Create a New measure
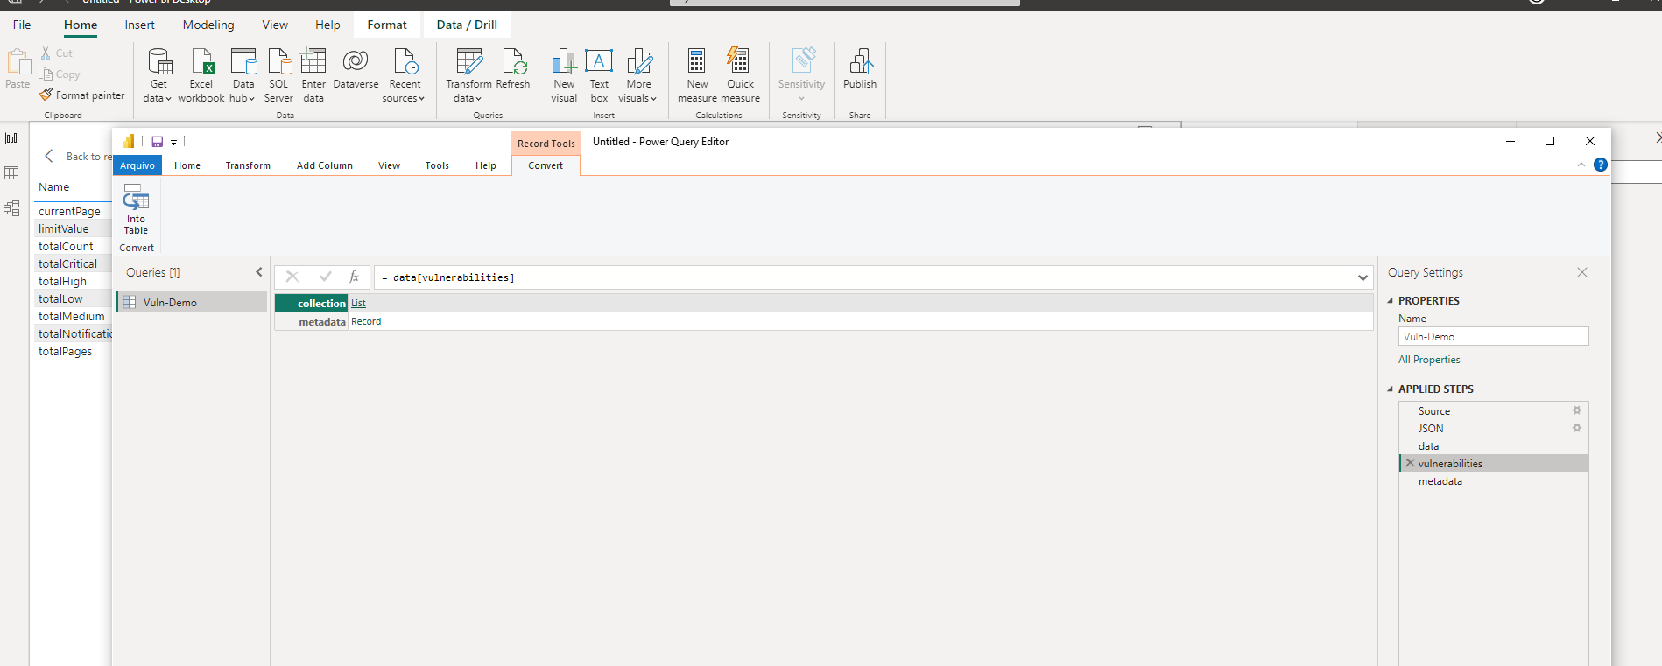 point(697,75)
